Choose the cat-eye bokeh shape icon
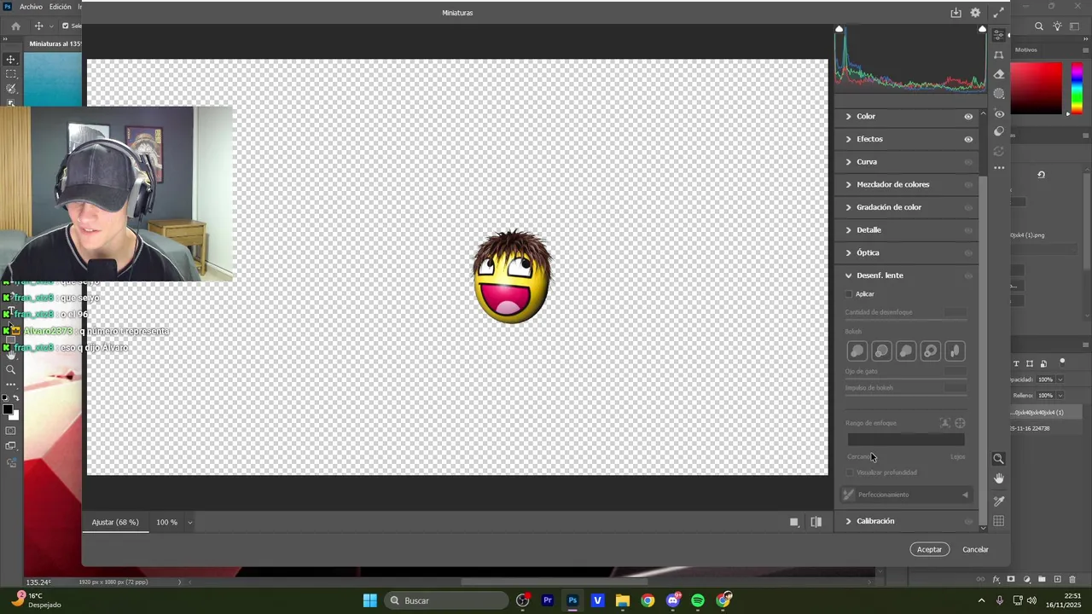Image resolution: width=1092 pixels, height=614 pixels. (955, 350)
